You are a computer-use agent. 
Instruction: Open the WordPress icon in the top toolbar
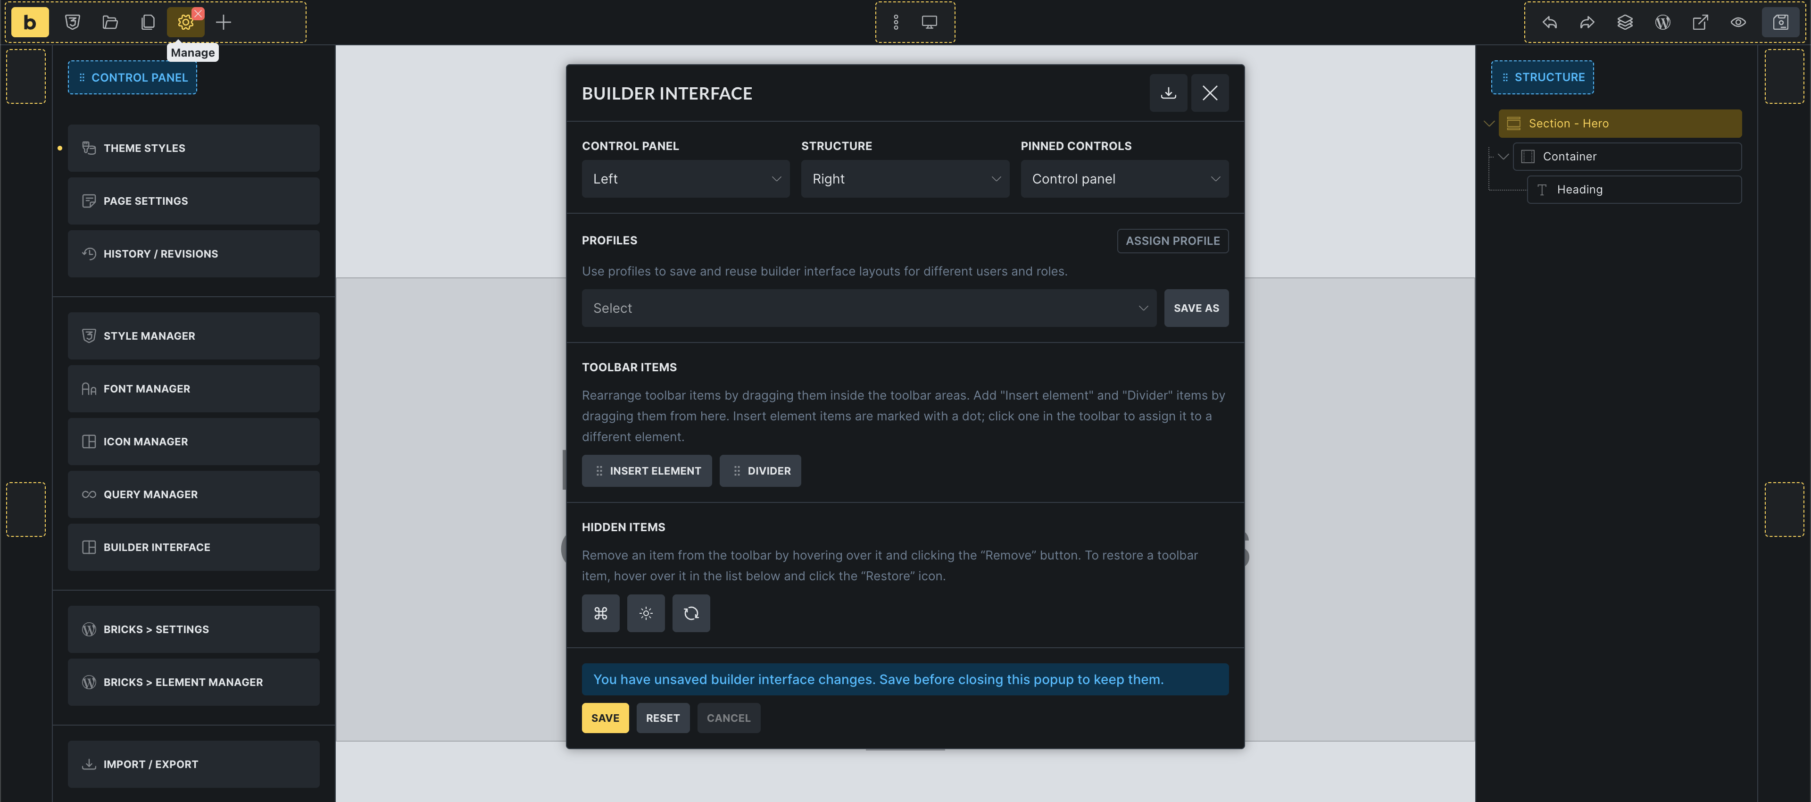click(1662, 23)
